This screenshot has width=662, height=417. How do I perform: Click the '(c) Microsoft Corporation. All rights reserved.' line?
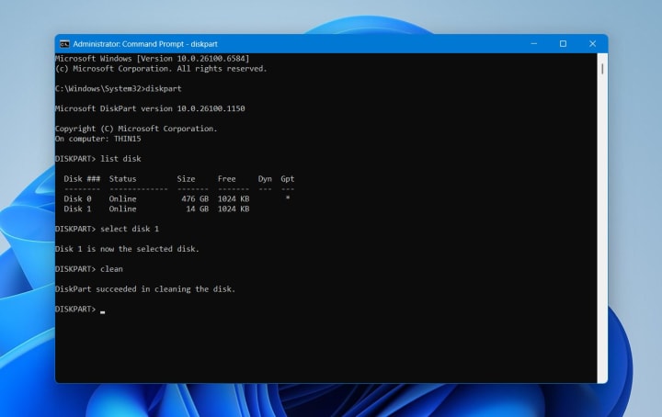coord(161,69)
